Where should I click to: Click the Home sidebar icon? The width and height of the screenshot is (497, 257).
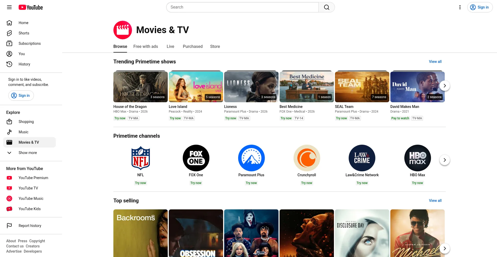click(9, 23)
